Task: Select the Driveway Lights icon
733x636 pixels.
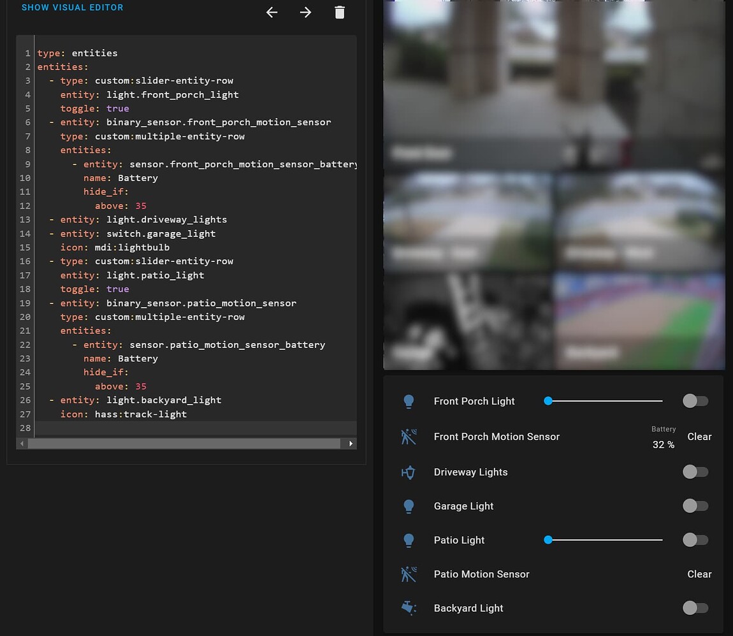Action: click(409, 472)
